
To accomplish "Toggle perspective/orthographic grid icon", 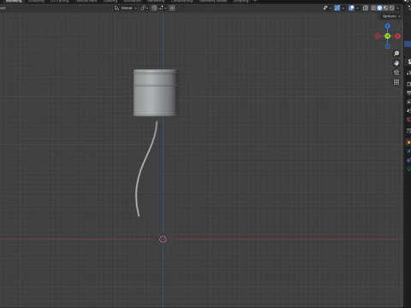I will (x=396, y=82).
